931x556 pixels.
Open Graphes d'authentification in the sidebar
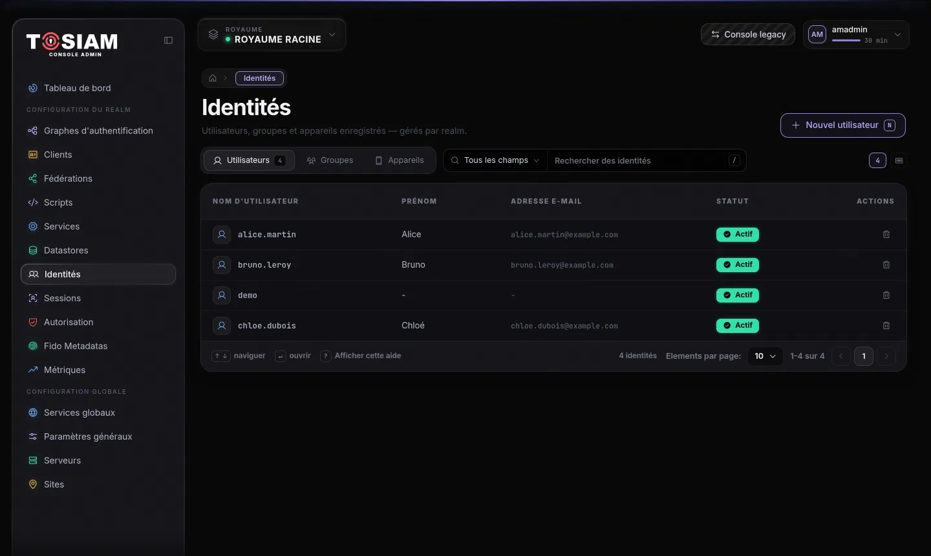[x=98, y=131]
